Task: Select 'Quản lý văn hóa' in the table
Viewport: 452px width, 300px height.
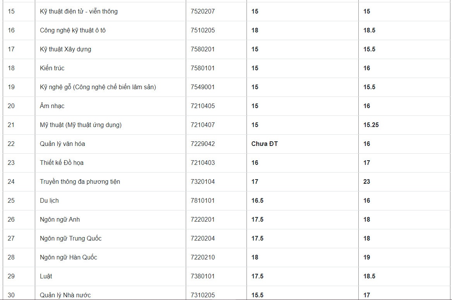Action: 62,144
